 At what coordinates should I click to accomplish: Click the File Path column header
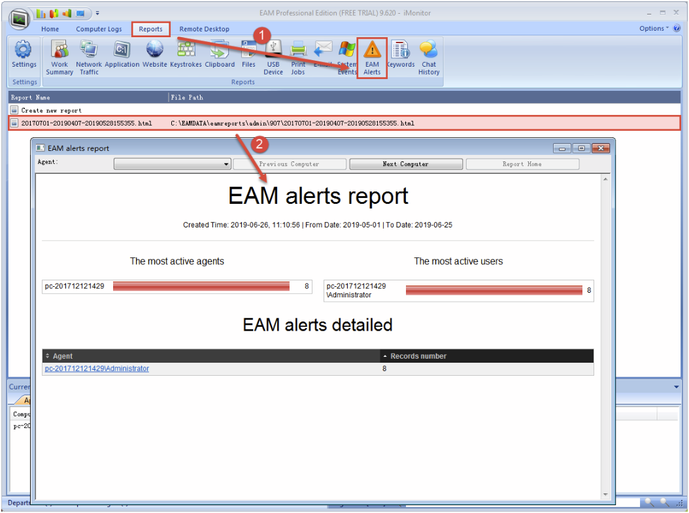click(424, 97)
